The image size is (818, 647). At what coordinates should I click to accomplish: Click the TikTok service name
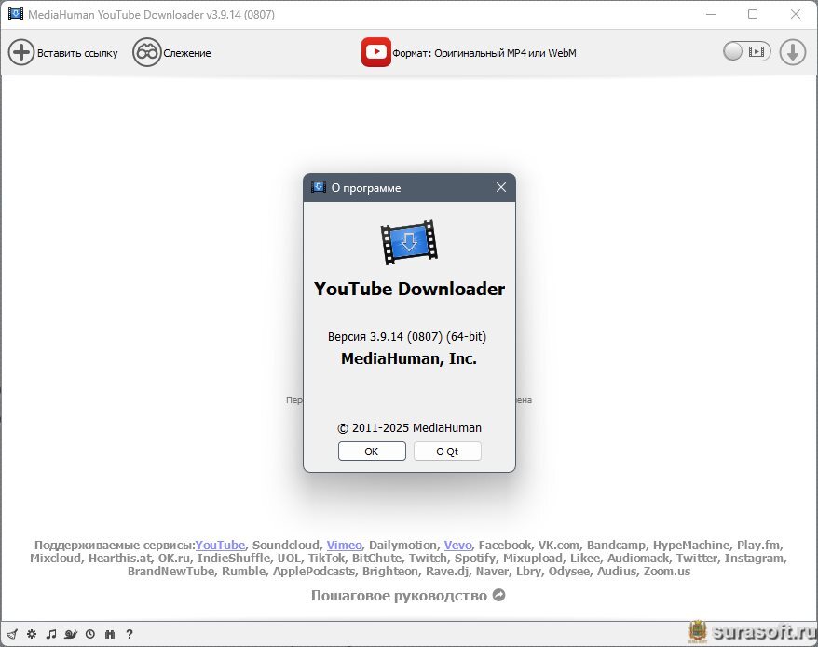coord(326,559)
